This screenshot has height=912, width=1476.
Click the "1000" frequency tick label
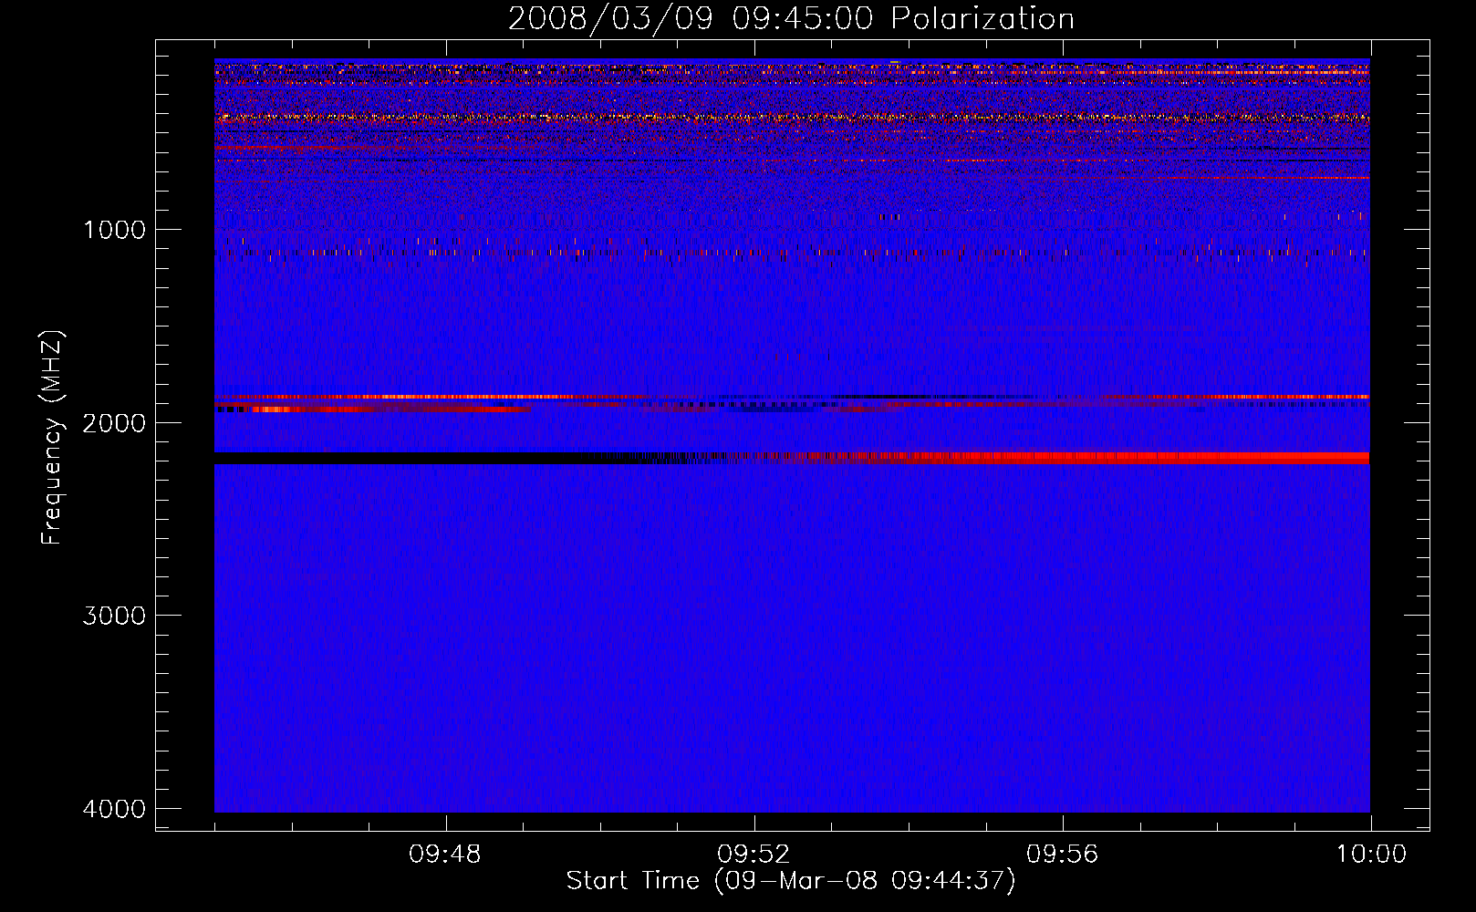[114, 229]
